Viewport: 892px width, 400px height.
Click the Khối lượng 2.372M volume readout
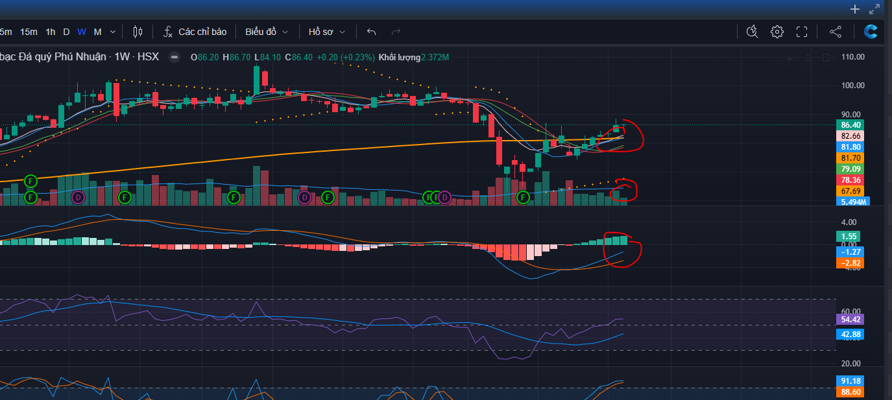[414, 57]
